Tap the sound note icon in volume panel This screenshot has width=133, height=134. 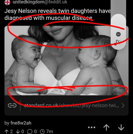[118, 42]
